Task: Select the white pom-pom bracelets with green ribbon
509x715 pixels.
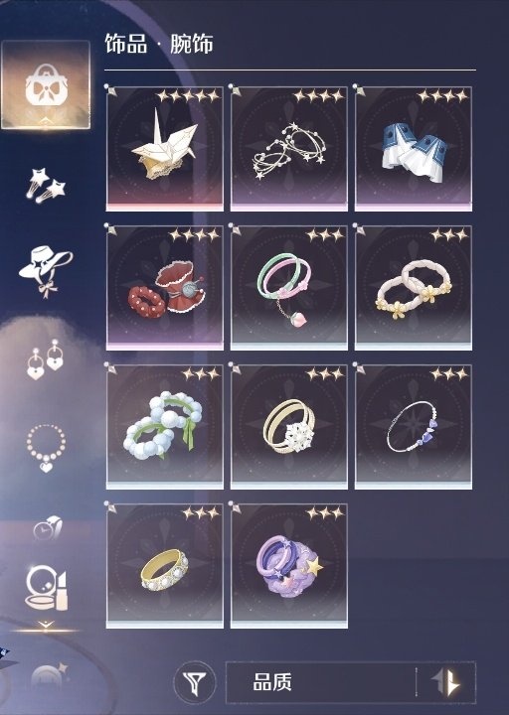Action: click(x=165, y=427)
